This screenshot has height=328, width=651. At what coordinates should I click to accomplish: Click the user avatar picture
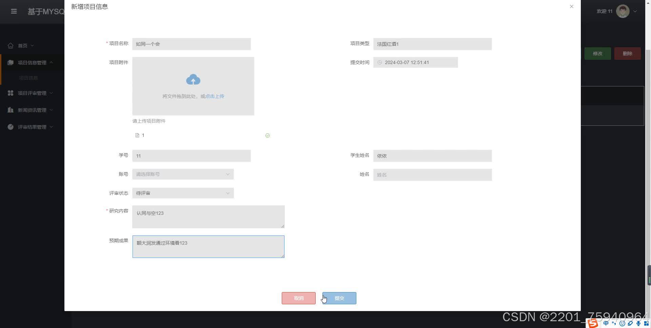tap(623, 11)
